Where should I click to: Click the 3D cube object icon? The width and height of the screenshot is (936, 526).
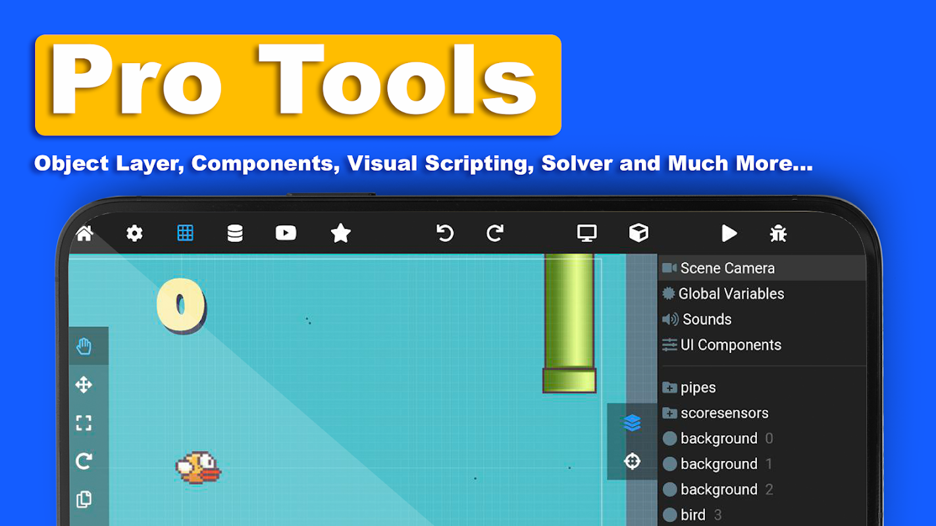tap(638, 233)
